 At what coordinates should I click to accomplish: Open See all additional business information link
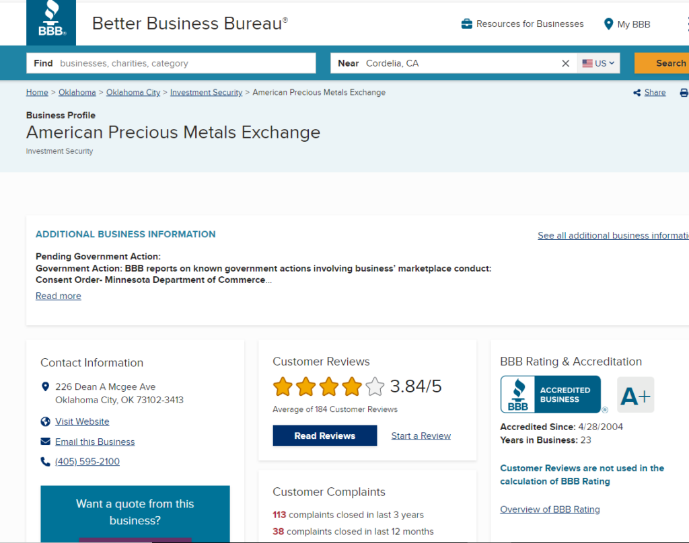coord(614,235)
